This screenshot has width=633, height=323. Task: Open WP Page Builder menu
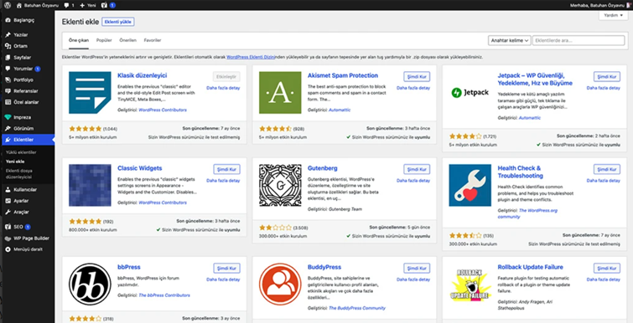pyautogui.click(x=27, y=238)
